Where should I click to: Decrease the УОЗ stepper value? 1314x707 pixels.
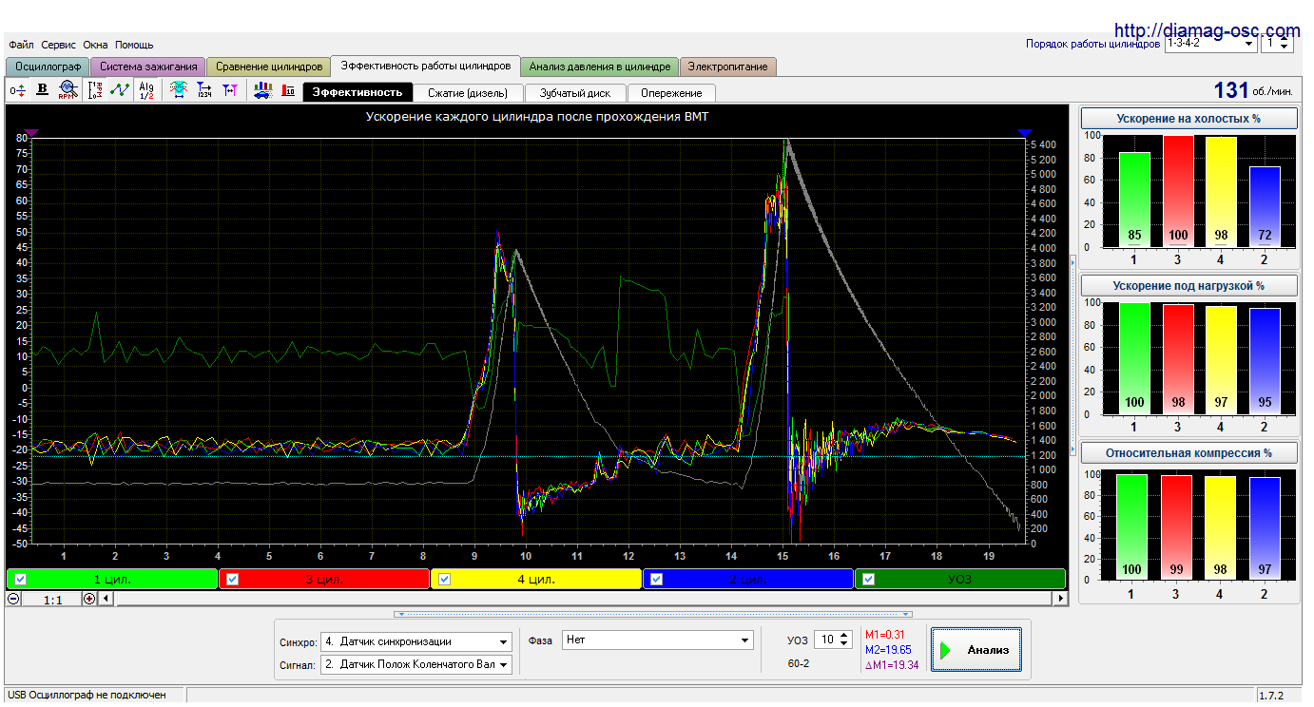click(844, 645)
